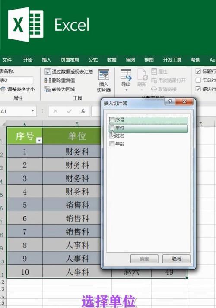Screen dimensions: 216x308
Task: Expand the Refresh (刷新) dropdown arrow
Action: tap(142, 90)
